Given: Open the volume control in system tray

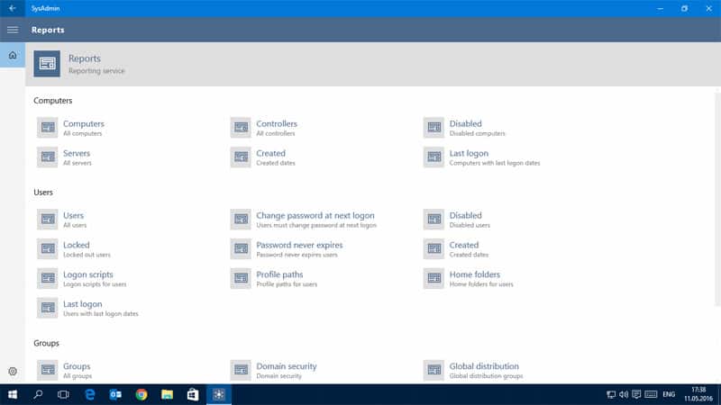Looking at the screenshot, I should coord(624,394).
